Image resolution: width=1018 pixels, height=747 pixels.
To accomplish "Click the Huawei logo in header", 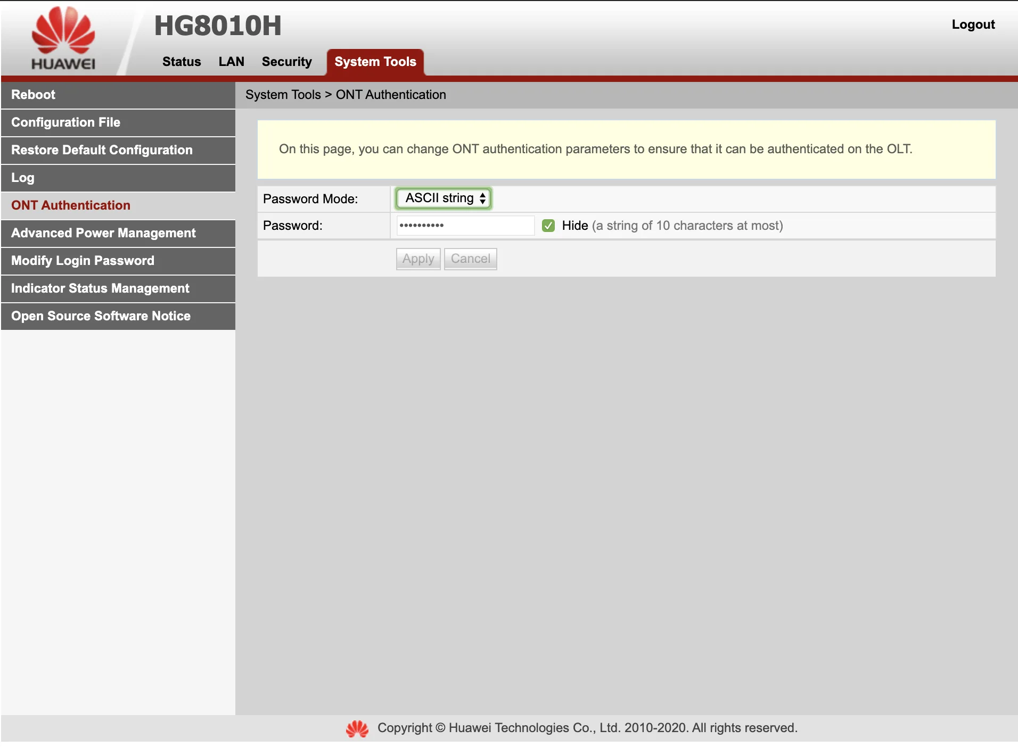I will pyautogui.click(x=63, y=38).
